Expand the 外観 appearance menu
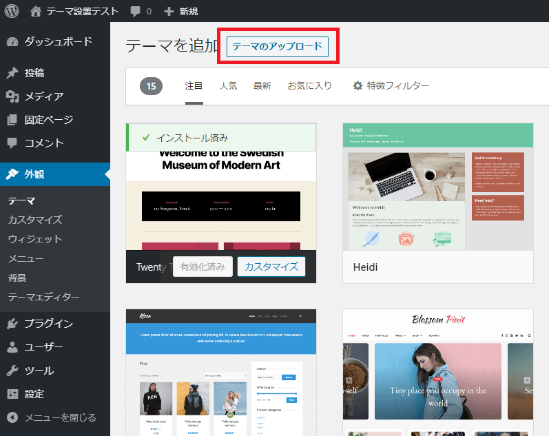 34,174
